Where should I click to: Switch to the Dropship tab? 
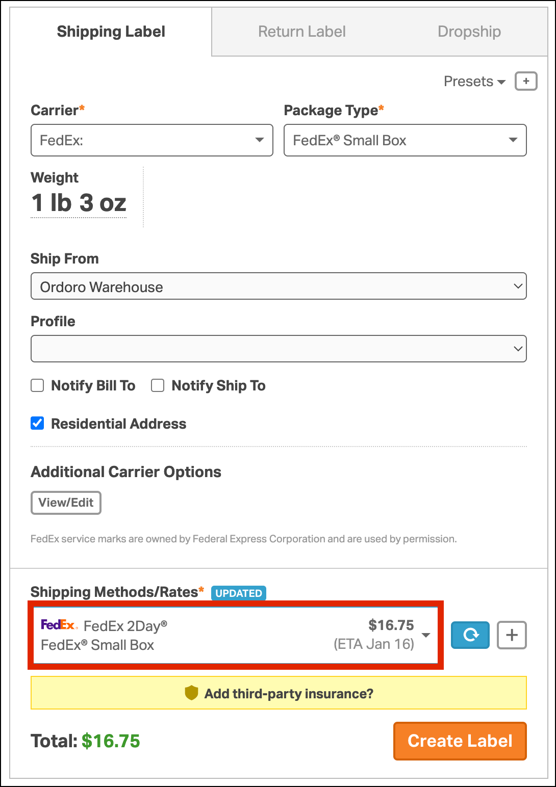point(469,32)
